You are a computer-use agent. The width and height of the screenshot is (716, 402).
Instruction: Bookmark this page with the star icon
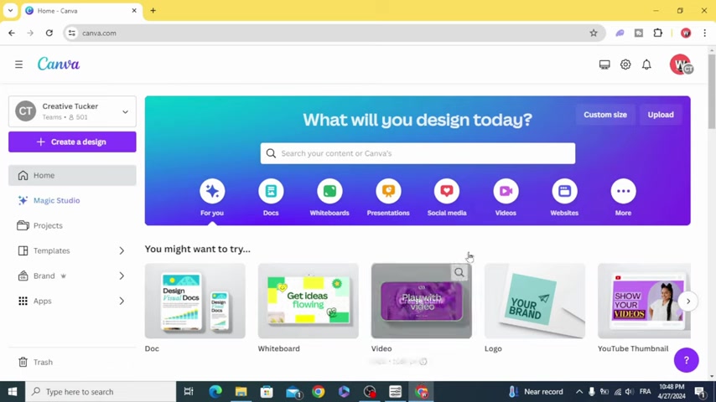click(593, 33)
